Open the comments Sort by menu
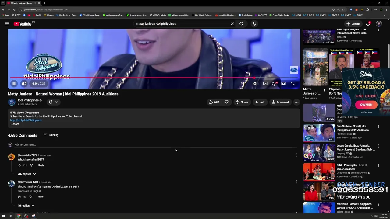Image resolution: width=390 pixels, height=219 pixels. pos(51,135)
